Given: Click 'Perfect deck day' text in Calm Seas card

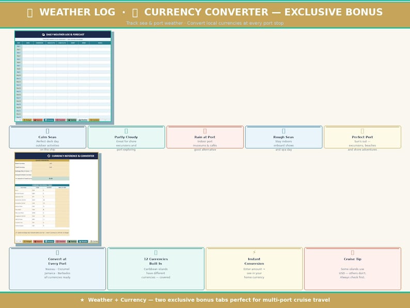Looking at the screenshot, I should click(x=48, y=141).
